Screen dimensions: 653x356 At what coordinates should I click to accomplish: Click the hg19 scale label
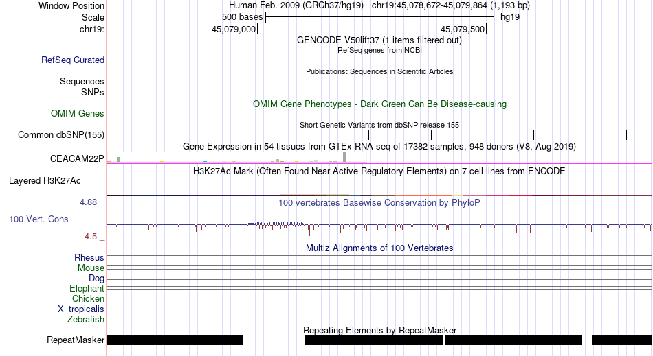(510, 17)
